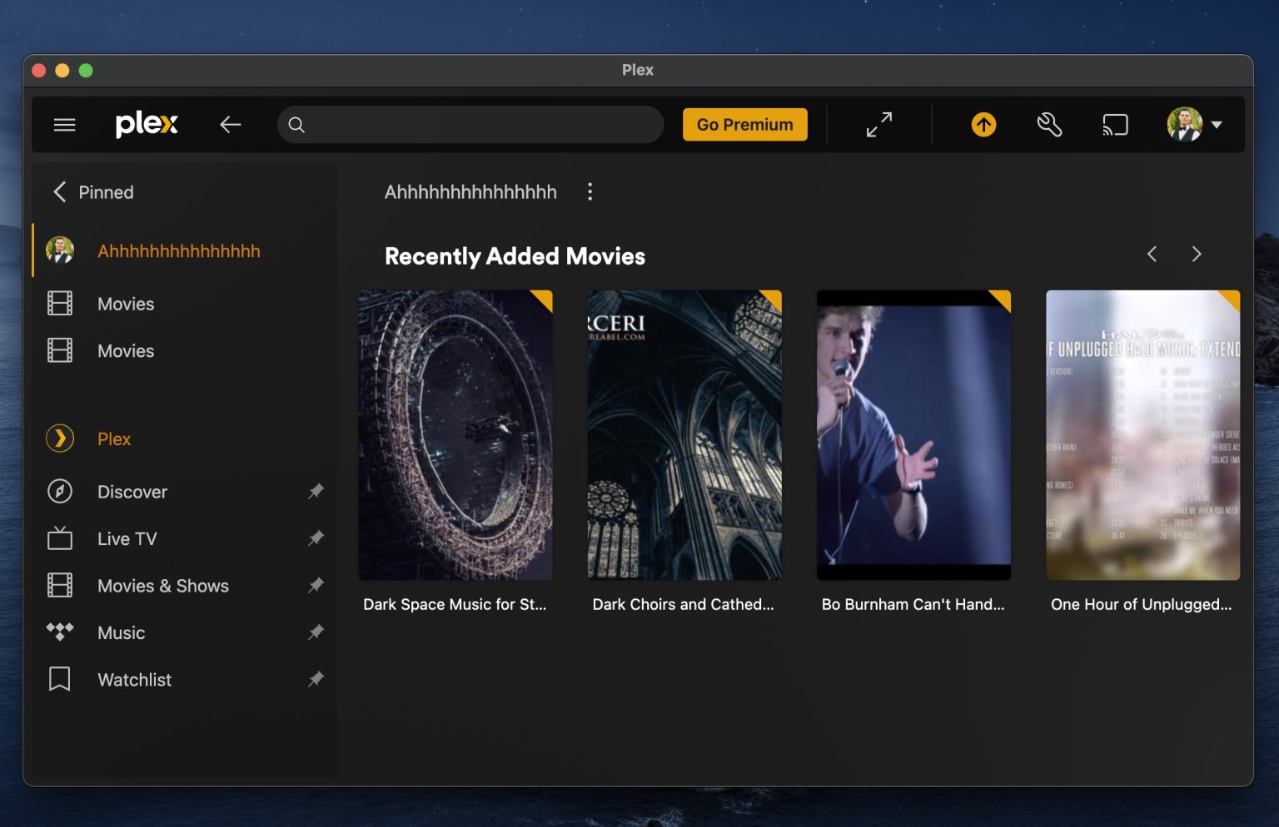Open settings via the wrench icon
This screenshot has height=827, width=1279.
click(1048, 124)
